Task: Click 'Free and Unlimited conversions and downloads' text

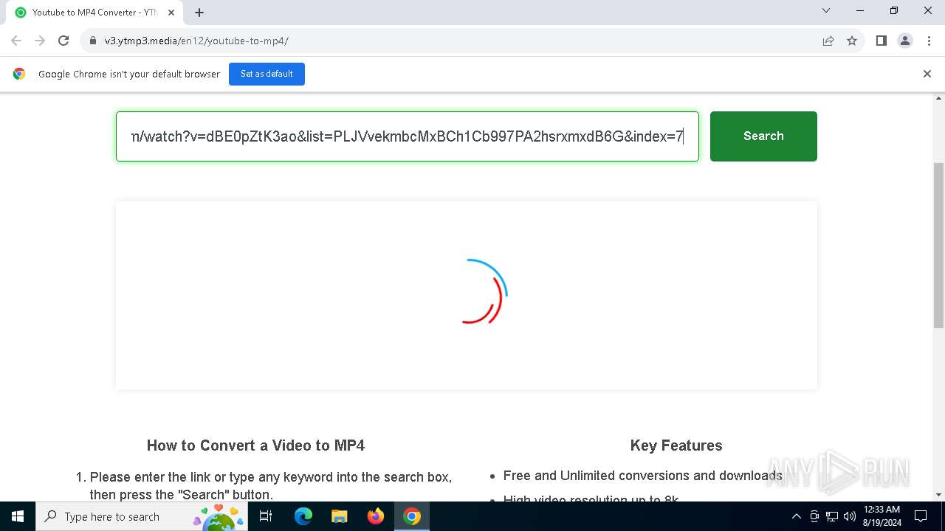Action: click(642, 476)
